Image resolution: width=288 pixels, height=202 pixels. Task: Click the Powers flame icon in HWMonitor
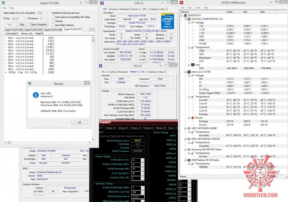tap(193, 118)
